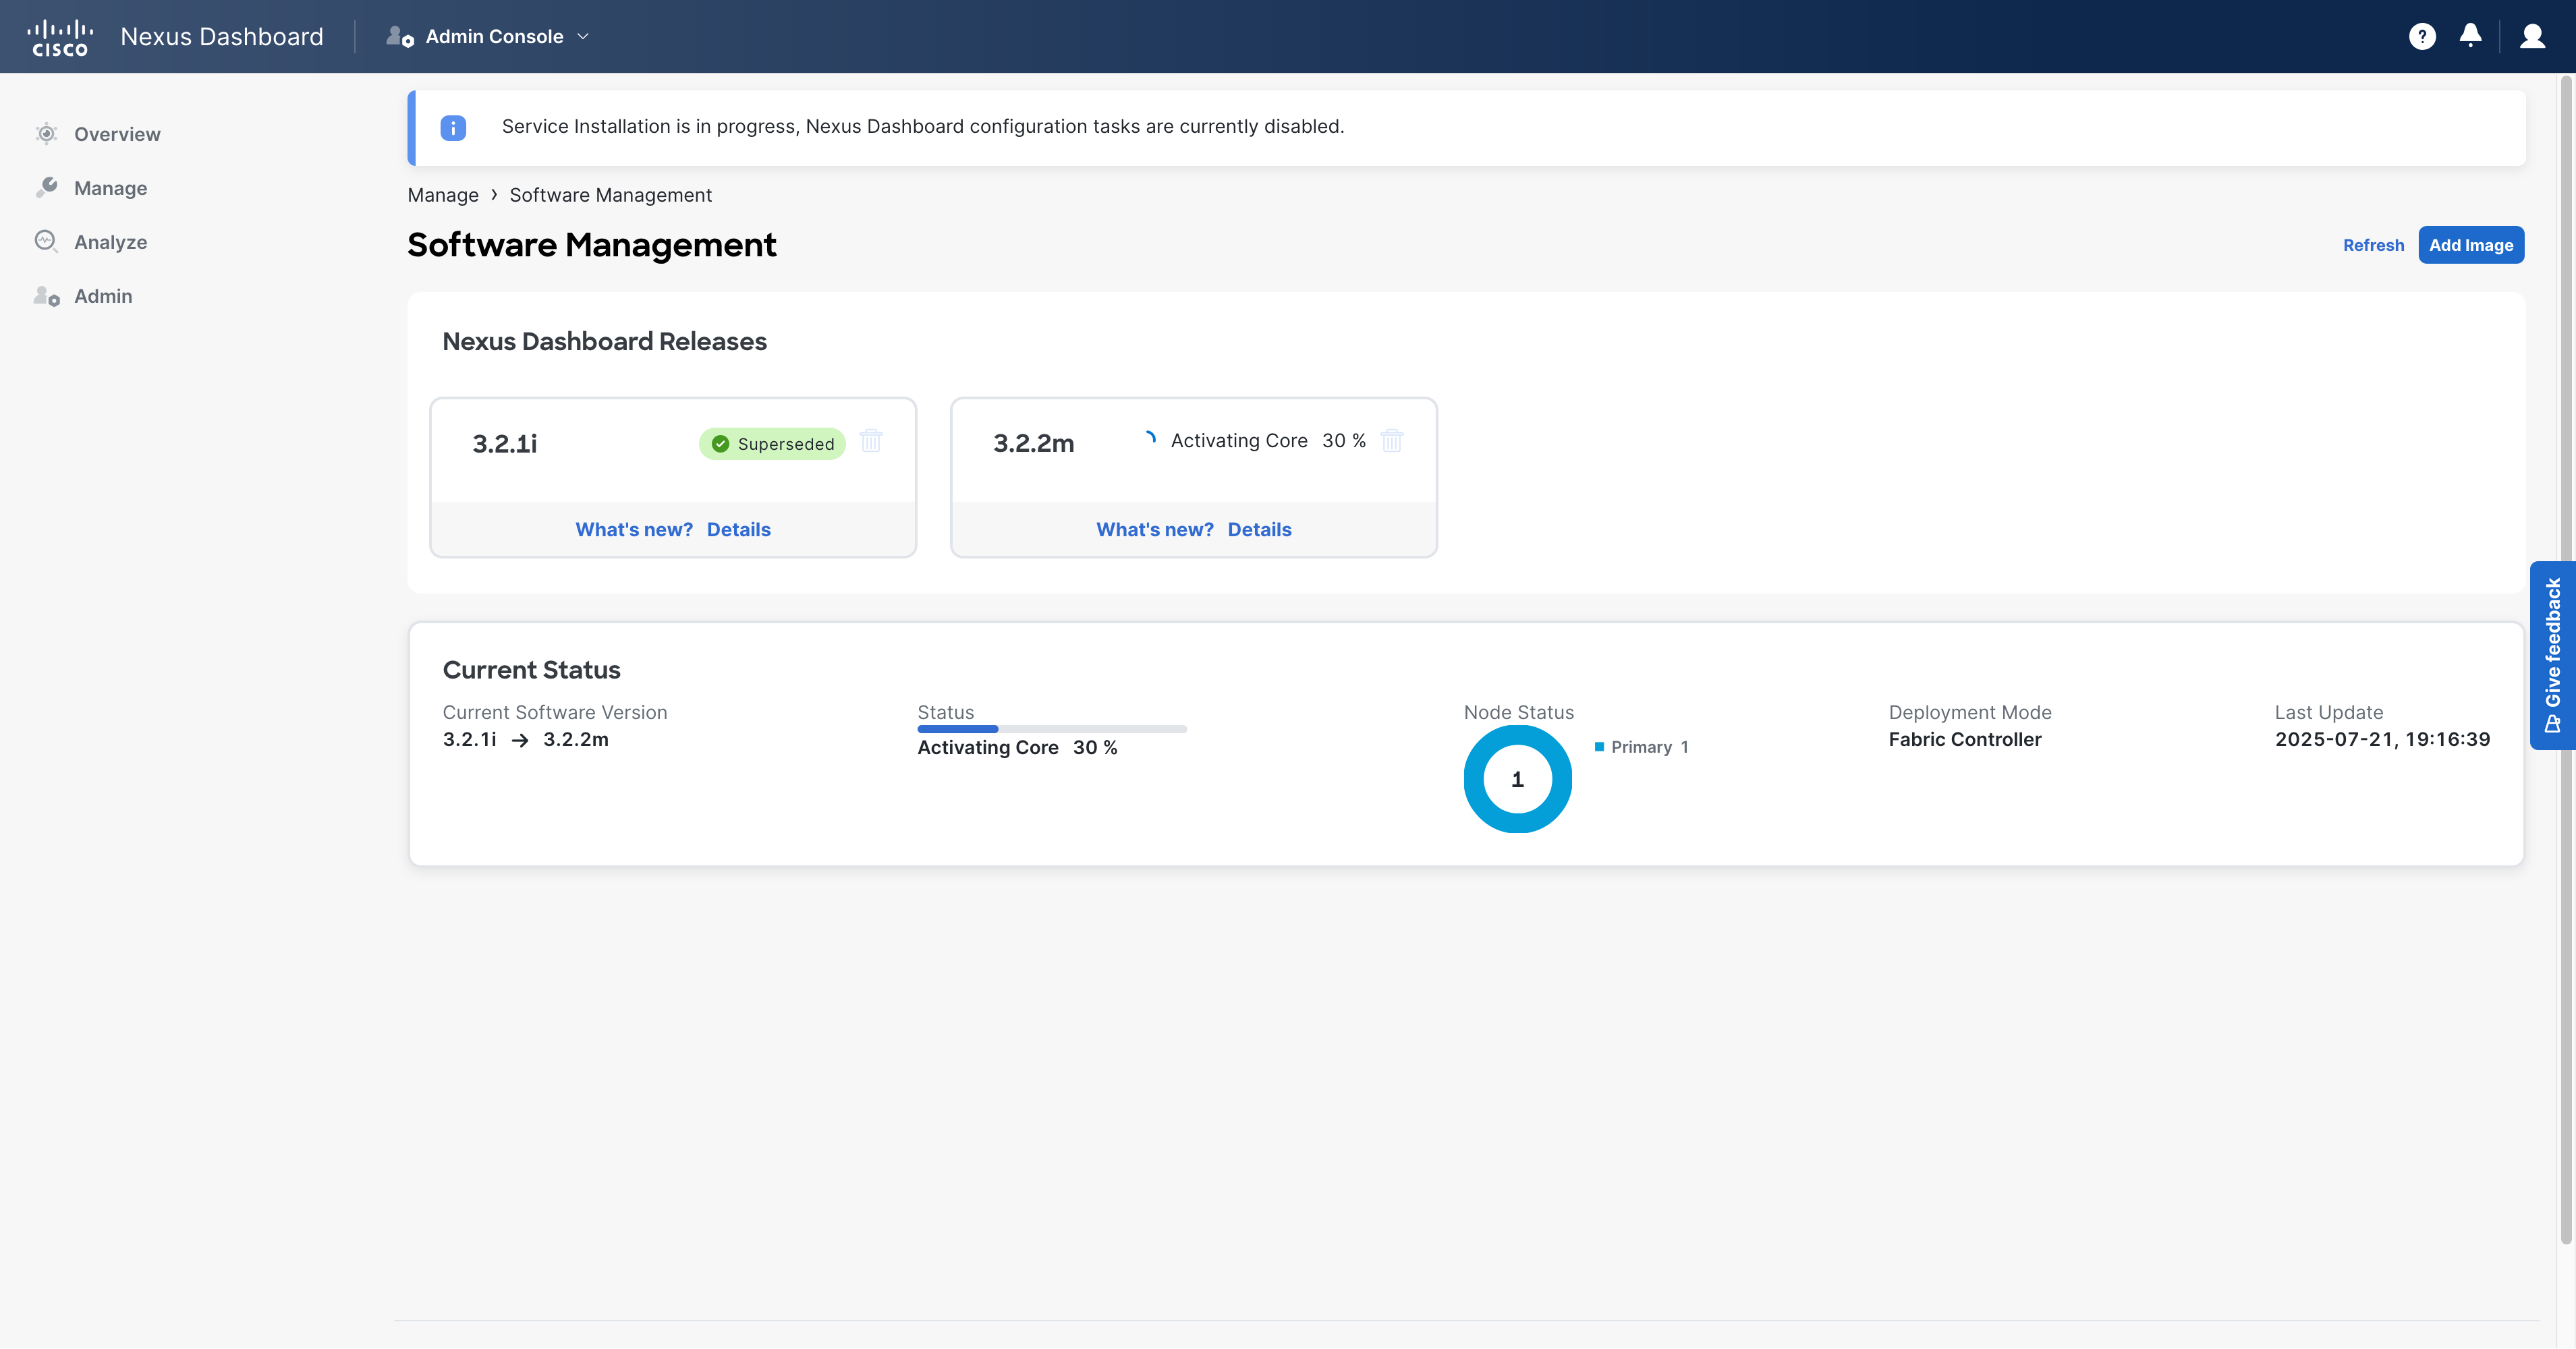
Task: Click the page vertical scrollbar
Action: 2566,660
